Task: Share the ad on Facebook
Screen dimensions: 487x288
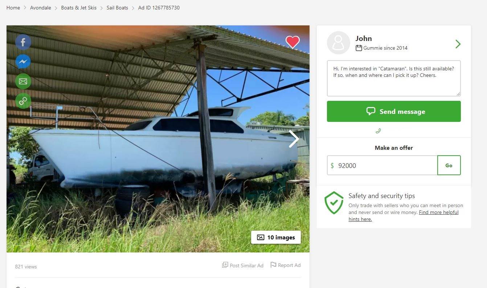Action: pyautogui.click(x=23, y=42)
